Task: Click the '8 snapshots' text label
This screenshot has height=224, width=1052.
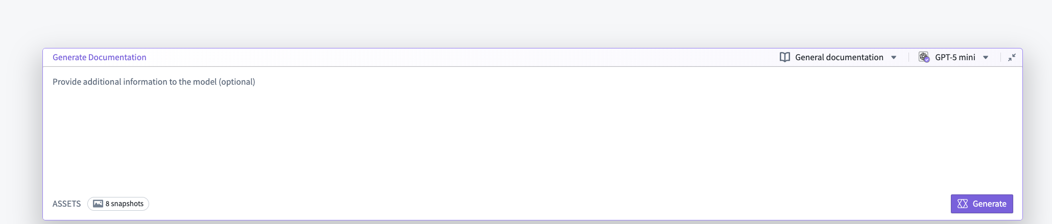Action: (x=125, y=204)
